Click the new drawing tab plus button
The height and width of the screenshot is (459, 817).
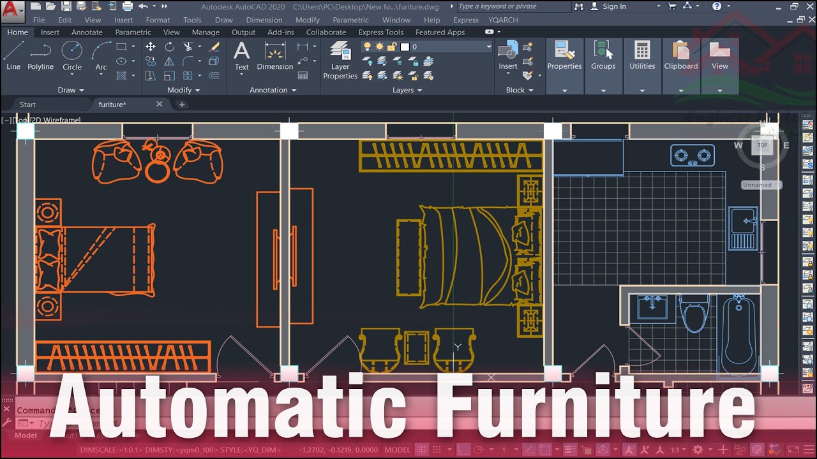[181, 105]
